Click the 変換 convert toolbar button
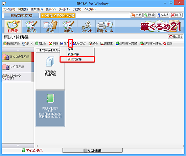Image resolution: width=186 pixels, height=156 pixels. [x=168, y=44]
